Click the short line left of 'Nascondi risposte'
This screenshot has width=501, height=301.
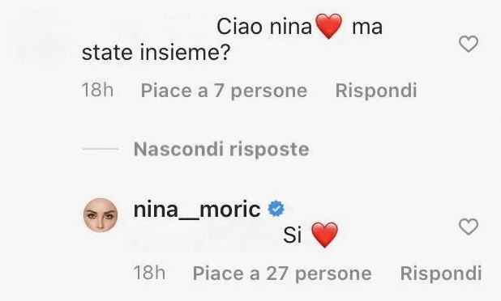coord(101,149)
